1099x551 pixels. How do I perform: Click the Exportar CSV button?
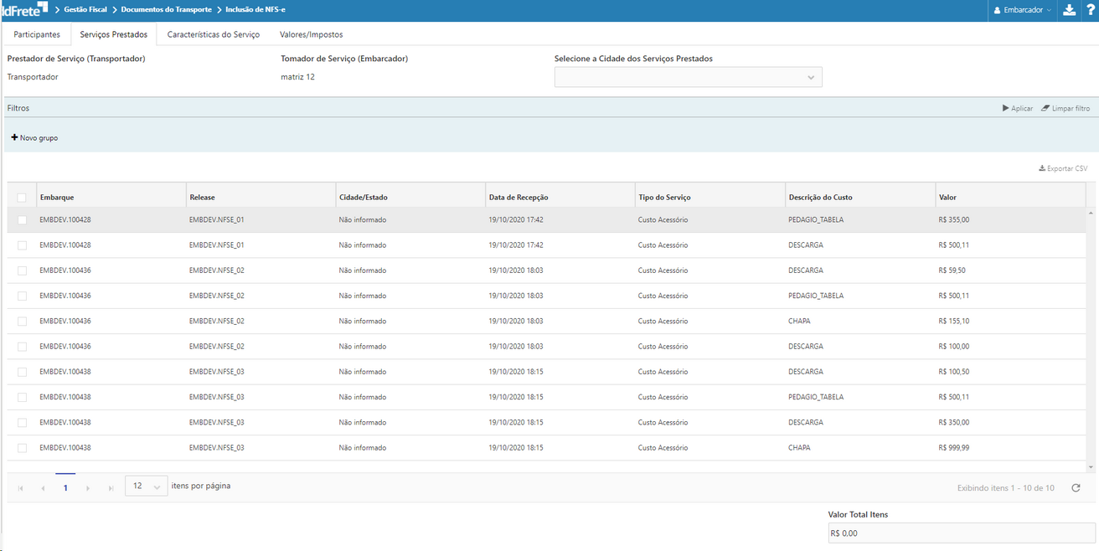1063,168
